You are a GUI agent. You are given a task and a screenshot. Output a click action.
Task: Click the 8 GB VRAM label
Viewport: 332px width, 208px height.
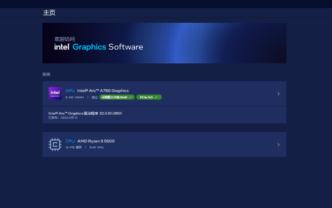click(x=74, y=97)
